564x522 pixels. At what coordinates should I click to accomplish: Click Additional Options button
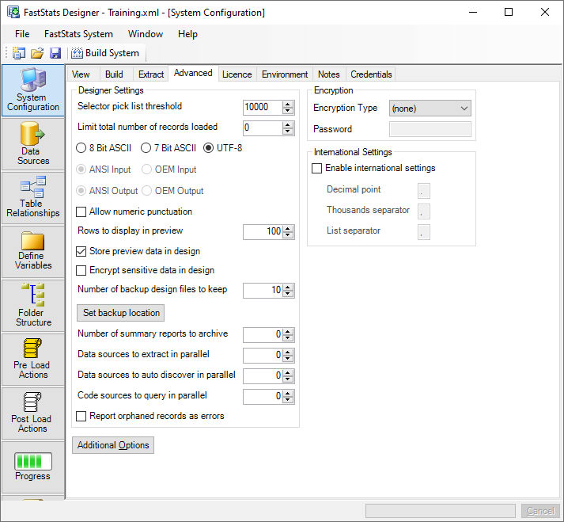click(113, 445)
